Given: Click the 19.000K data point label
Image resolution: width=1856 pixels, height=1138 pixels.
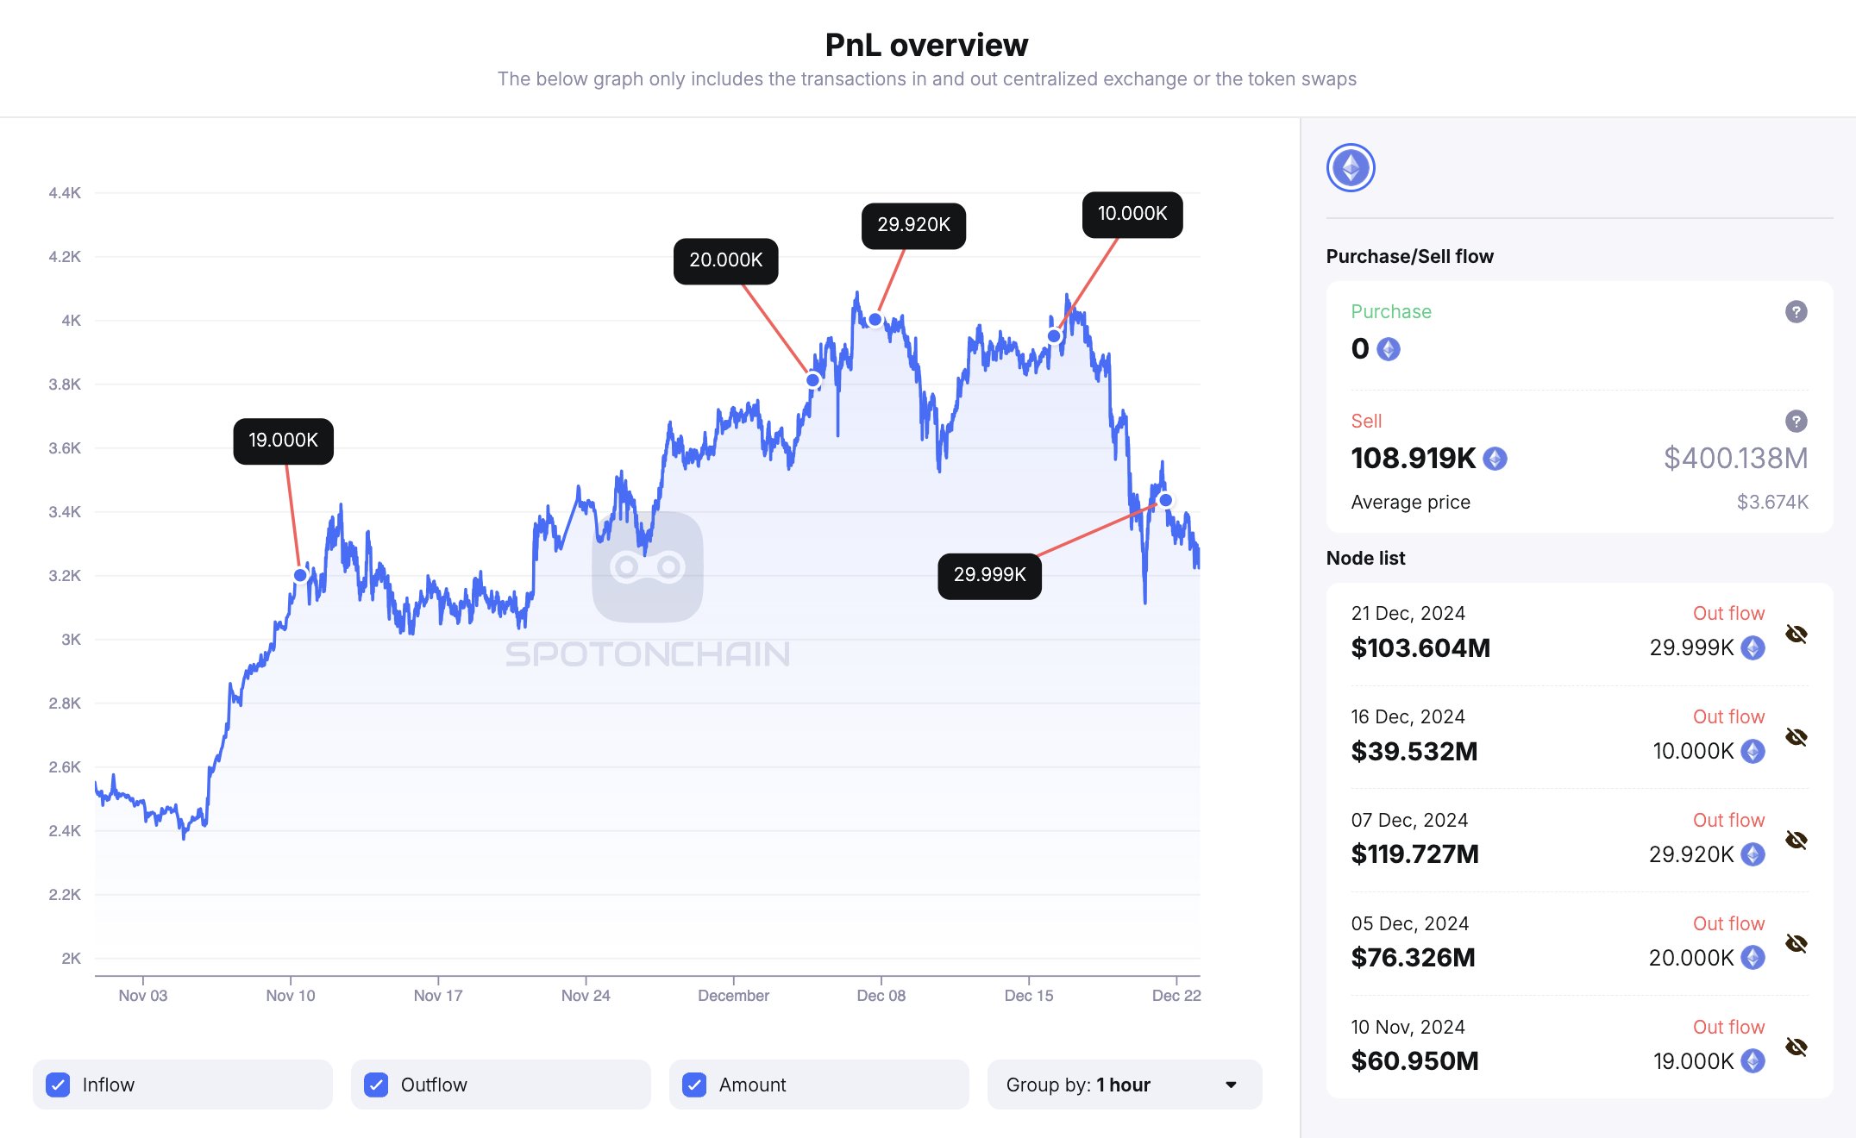Looking at the screenshot, I should (283, 441).
